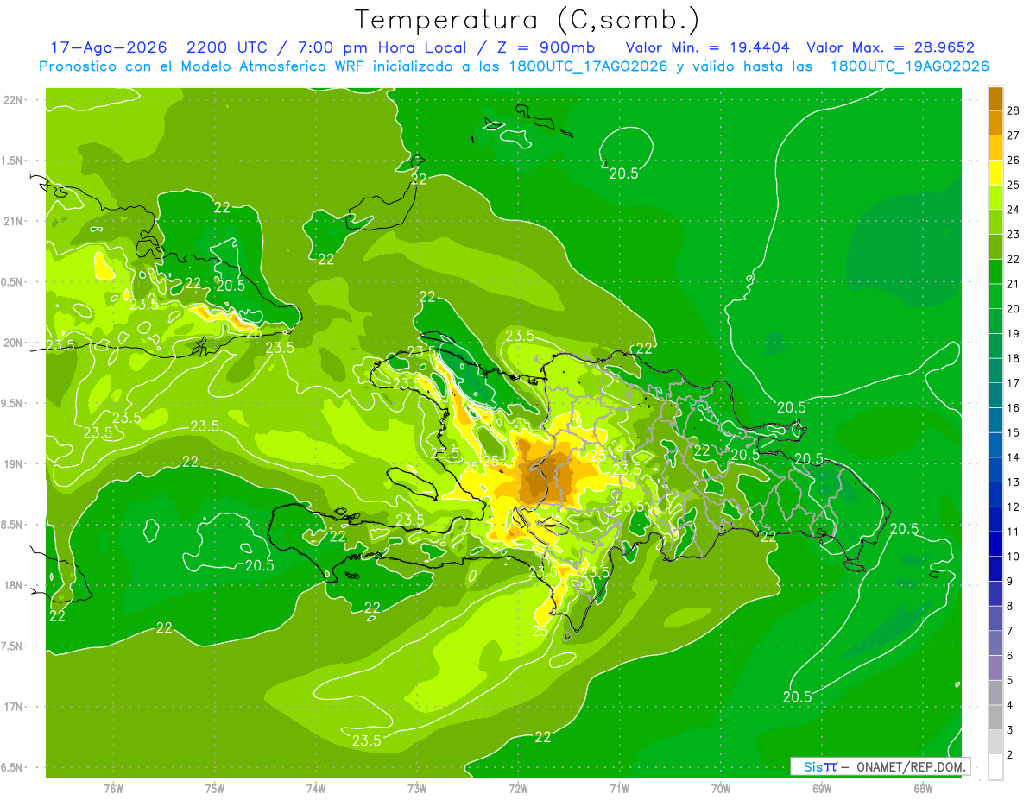Viewport: 1036px width, 800px height.
Task: Click the colorbar label "26"
Action: (1014, 161)
